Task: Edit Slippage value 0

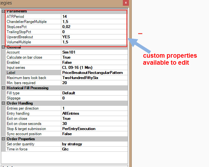Action: 94,98
